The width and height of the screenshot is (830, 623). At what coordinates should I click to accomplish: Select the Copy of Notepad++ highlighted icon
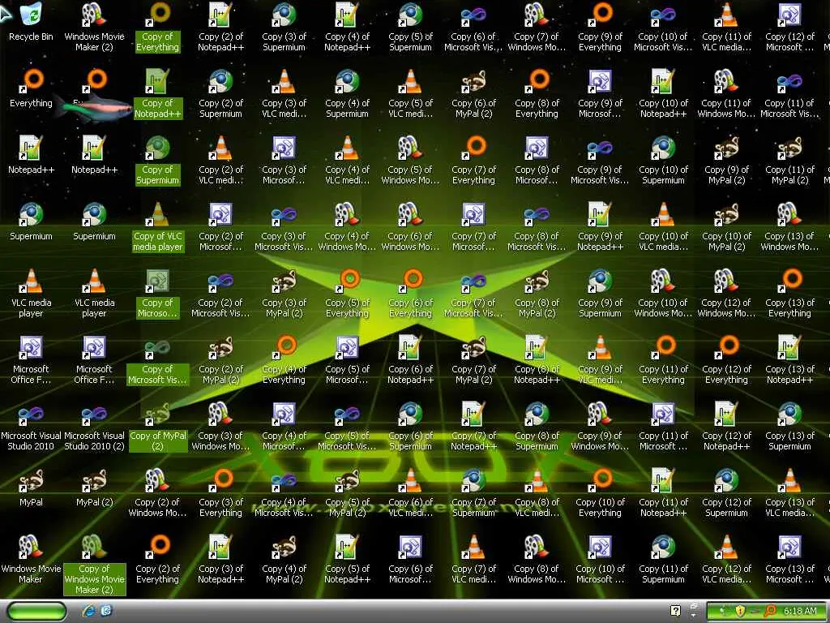click(x=158, y=93)
